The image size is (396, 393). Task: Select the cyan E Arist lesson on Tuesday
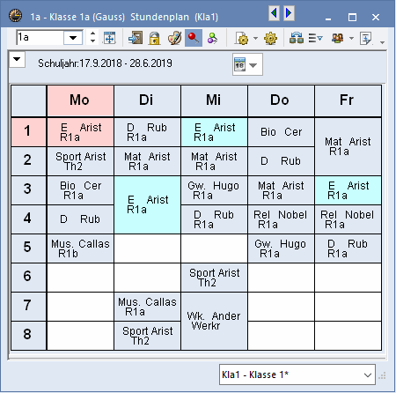pyautogui.click(x=147, y=204)
